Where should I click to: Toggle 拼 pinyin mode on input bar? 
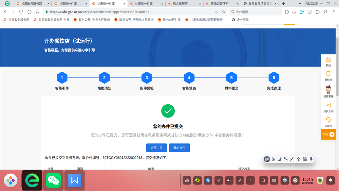click(267, 159)
